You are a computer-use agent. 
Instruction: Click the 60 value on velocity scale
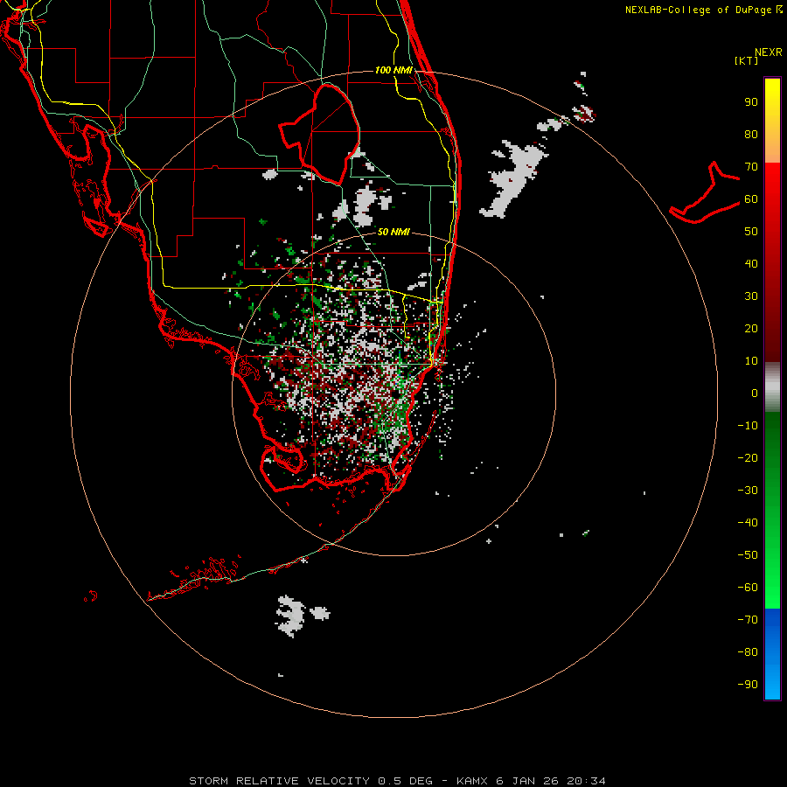[751, 199]
